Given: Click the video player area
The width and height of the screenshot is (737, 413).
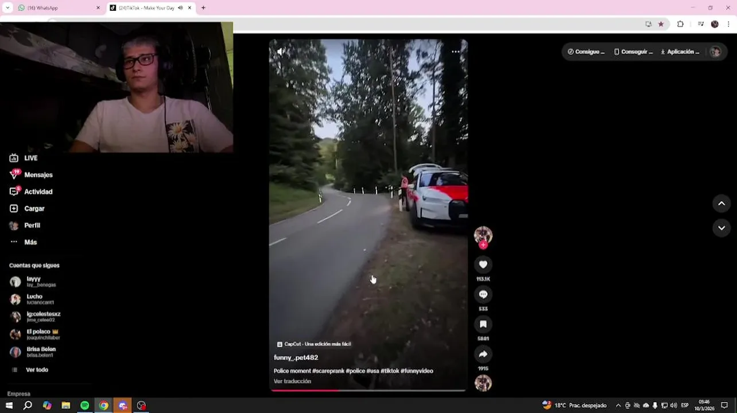Looking at the screenshot, I should pyautogui.click(x=368, y=215).
